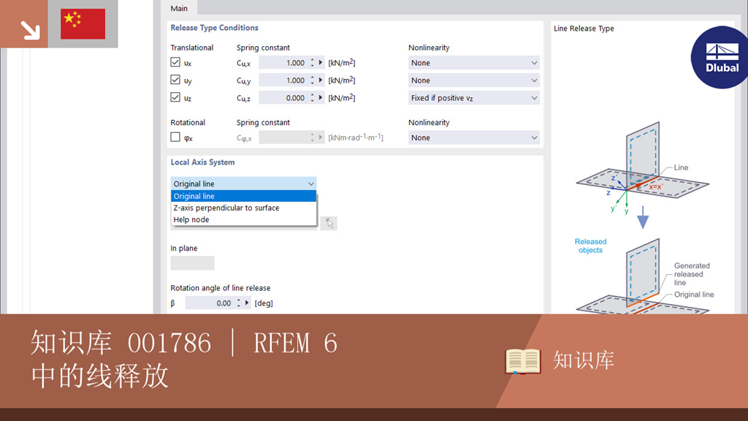The image size is (748, 421).
Task: Click the Cu,y spinner arrows
Action: point(313,80)
